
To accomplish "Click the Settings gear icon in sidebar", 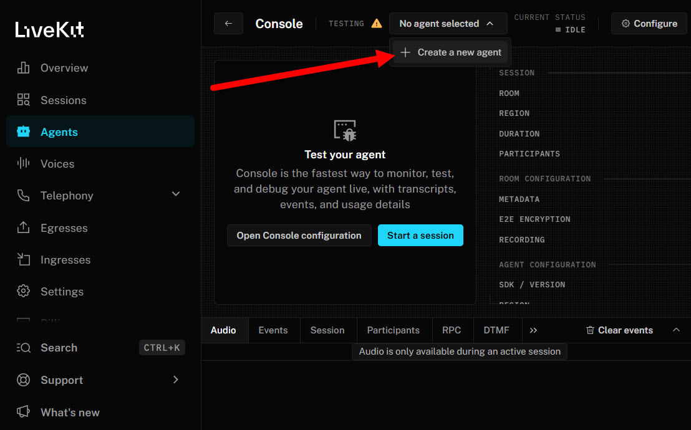I will coord(23,291).
